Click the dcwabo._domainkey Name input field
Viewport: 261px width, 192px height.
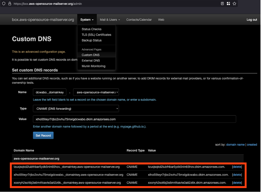tap(49, 92)
